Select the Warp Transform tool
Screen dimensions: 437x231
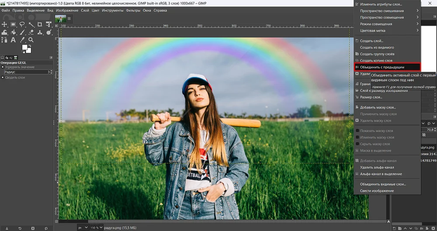pyautogui.click(x=4, y=32)
